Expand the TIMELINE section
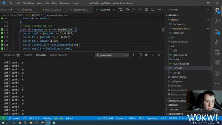This screenshot has width=222, height=125. coord(173,110)
